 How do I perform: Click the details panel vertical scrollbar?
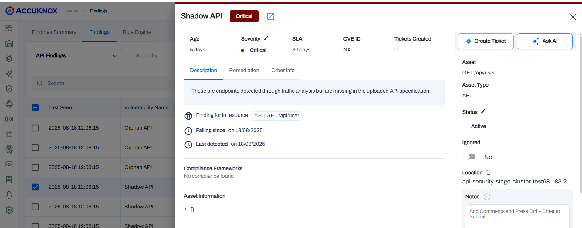click(580, 112)
